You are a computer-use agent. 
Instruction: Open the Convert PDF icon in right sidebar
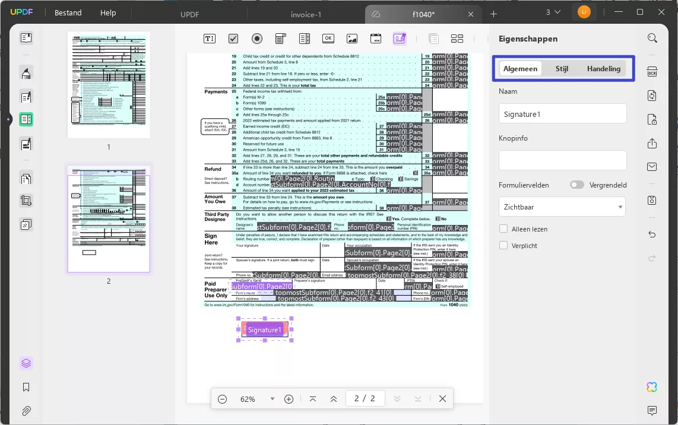coord(652,96)
